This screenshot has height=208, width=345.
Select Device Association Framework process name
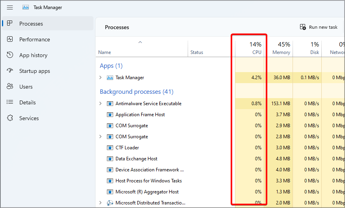click(149, 170)
